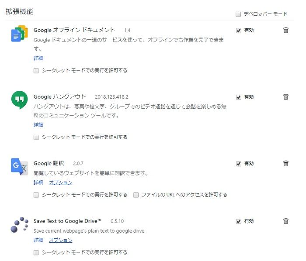This screenshot has width=306, height=261.
Task: Allow file URL access for Google 翻訳
Action: [136, 195]
